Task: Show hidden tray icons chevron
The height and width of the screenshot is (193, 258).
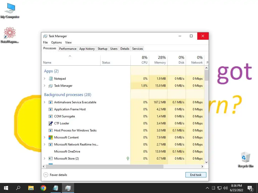Action: coord(207,188)
